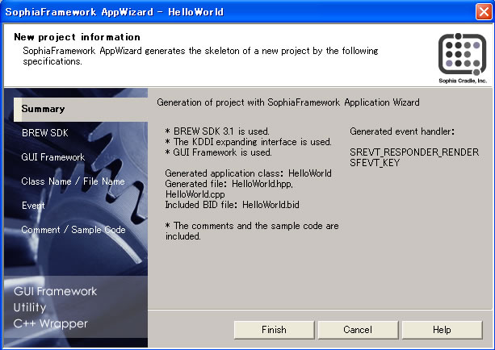
Task: Cancel the AppWizard dialog
Action: 358,330
